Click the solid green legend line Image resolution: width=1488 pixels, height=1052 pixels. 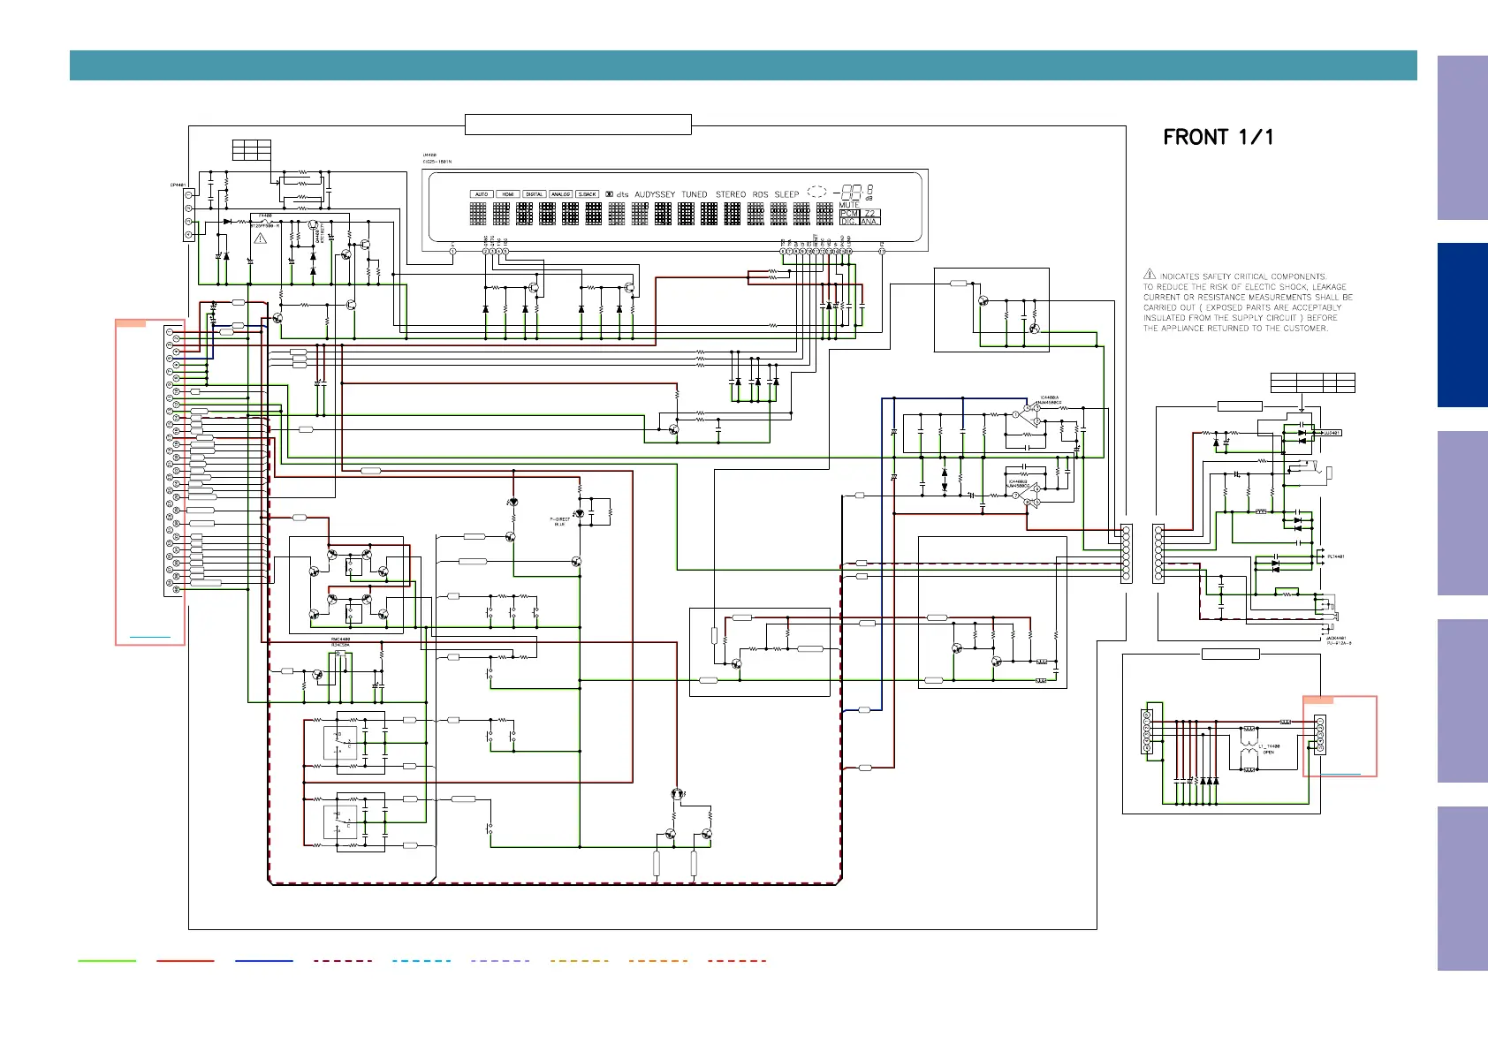[x=107, y=960]
